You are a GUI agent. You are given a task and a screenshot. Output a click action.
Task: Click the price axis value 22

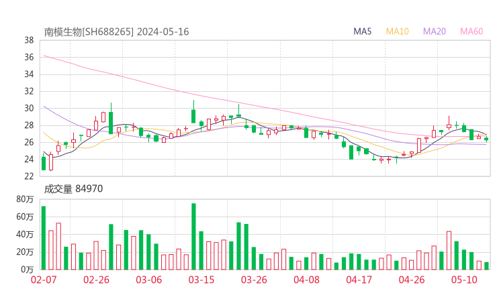(29, 176)
